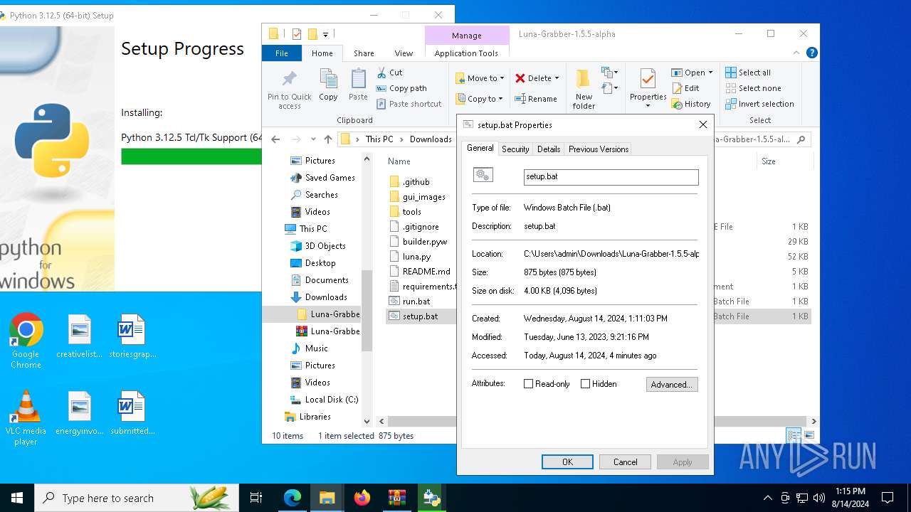Collapse the ribbon with chevron
Screen dimensions: 911x512
click(796, 53)
